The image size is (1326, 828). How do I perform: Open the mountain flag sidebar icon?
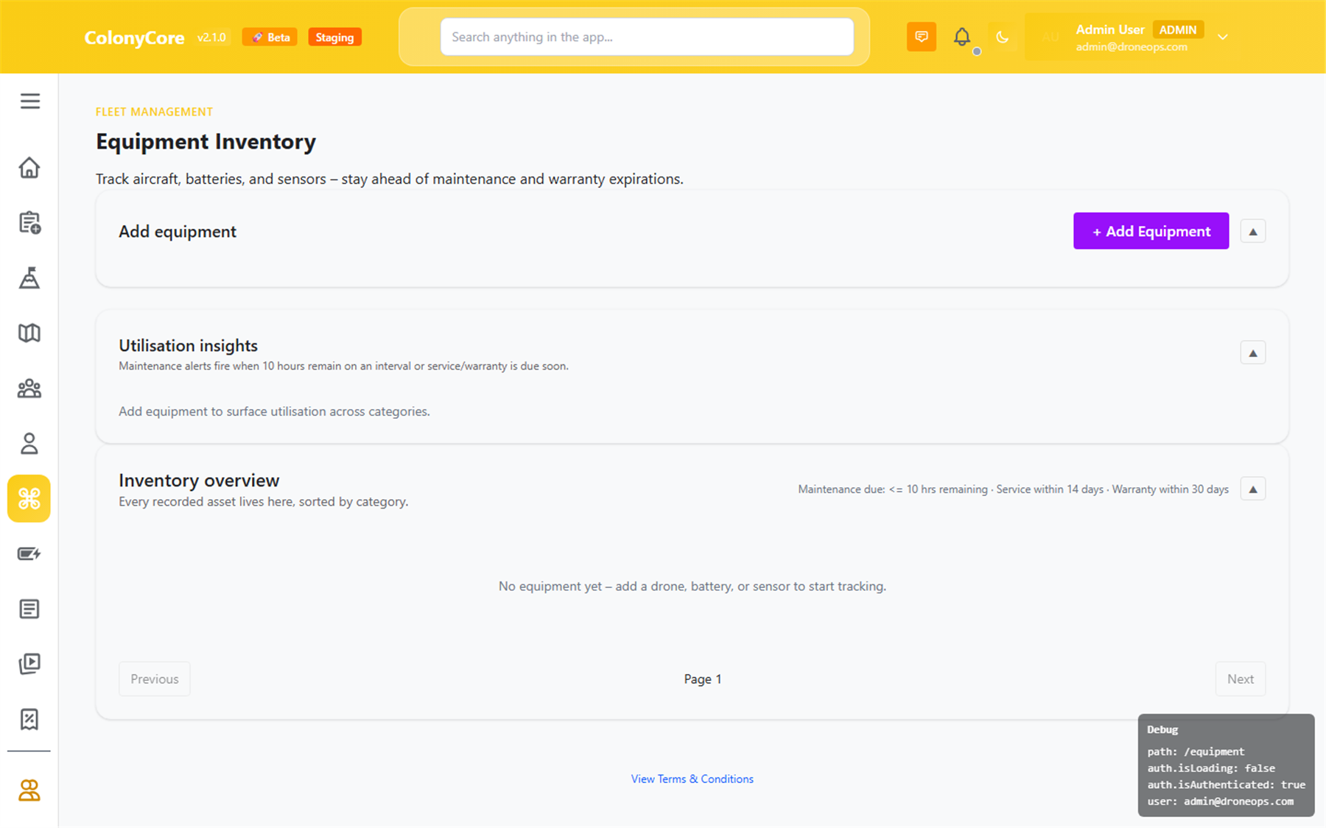point(29,278)
